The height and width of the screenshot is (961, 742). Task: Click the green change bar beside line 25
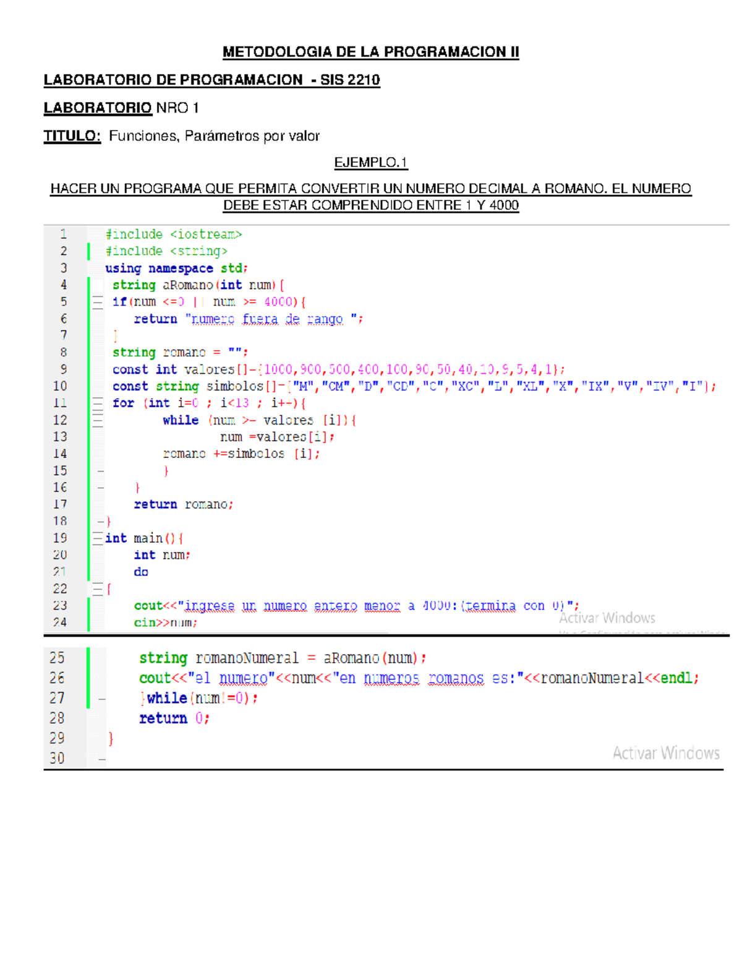pos(88,658)
